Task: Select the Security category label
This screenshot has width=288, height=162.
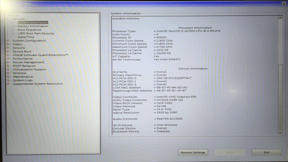Action: point(19,48)
